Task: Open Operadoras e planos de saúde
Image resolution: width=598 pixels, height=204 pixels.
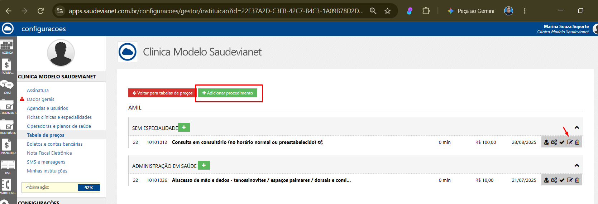Action: coord(59,126)
